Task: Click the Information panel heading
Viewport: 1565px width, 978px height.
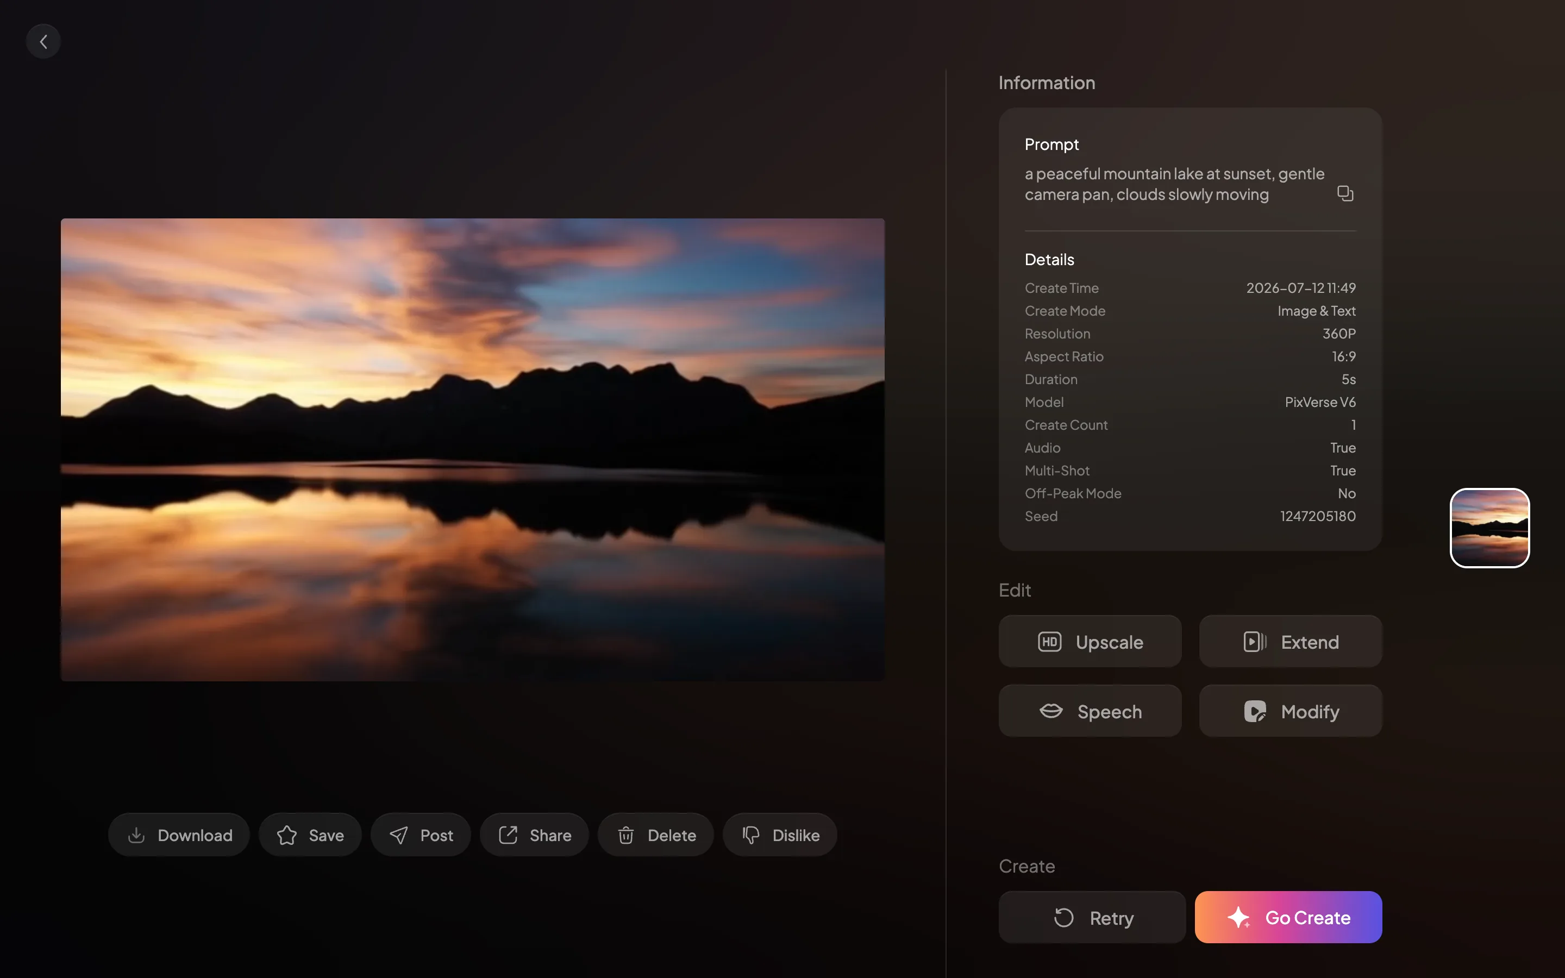Action: click(1047, 83)
